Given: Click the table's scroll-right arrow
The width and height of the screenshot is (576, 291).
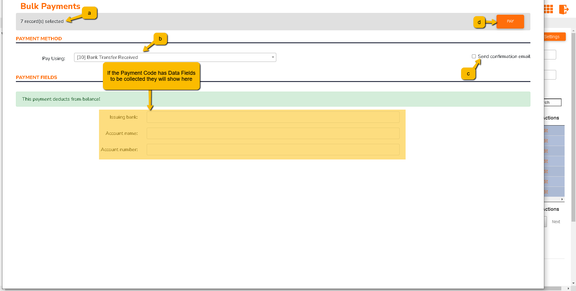Looking at the screenshot, I should coord(562,199).
